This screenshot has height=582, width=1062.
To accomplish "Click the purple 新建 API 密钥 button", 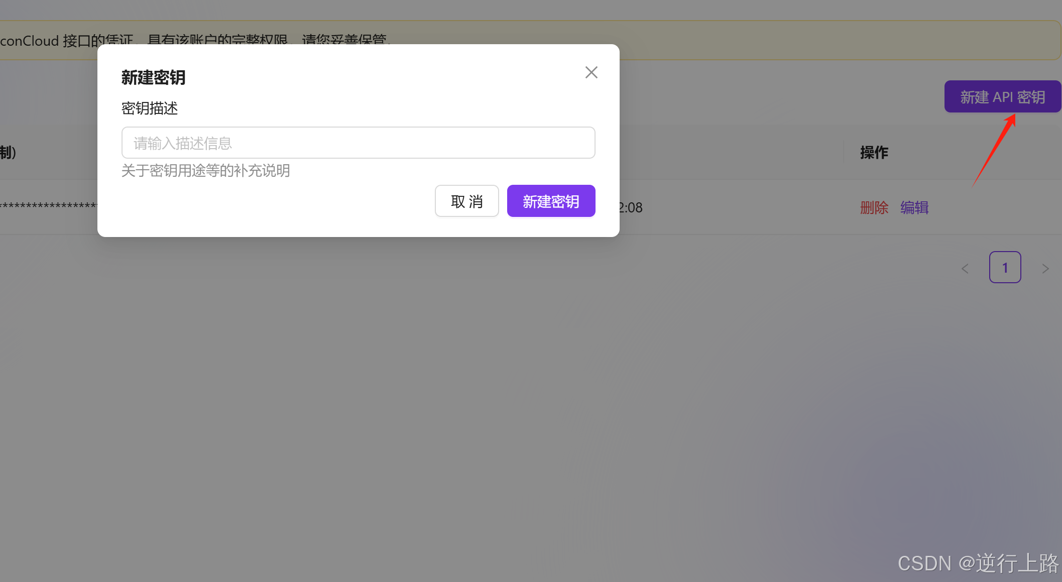I will 1002,96.
